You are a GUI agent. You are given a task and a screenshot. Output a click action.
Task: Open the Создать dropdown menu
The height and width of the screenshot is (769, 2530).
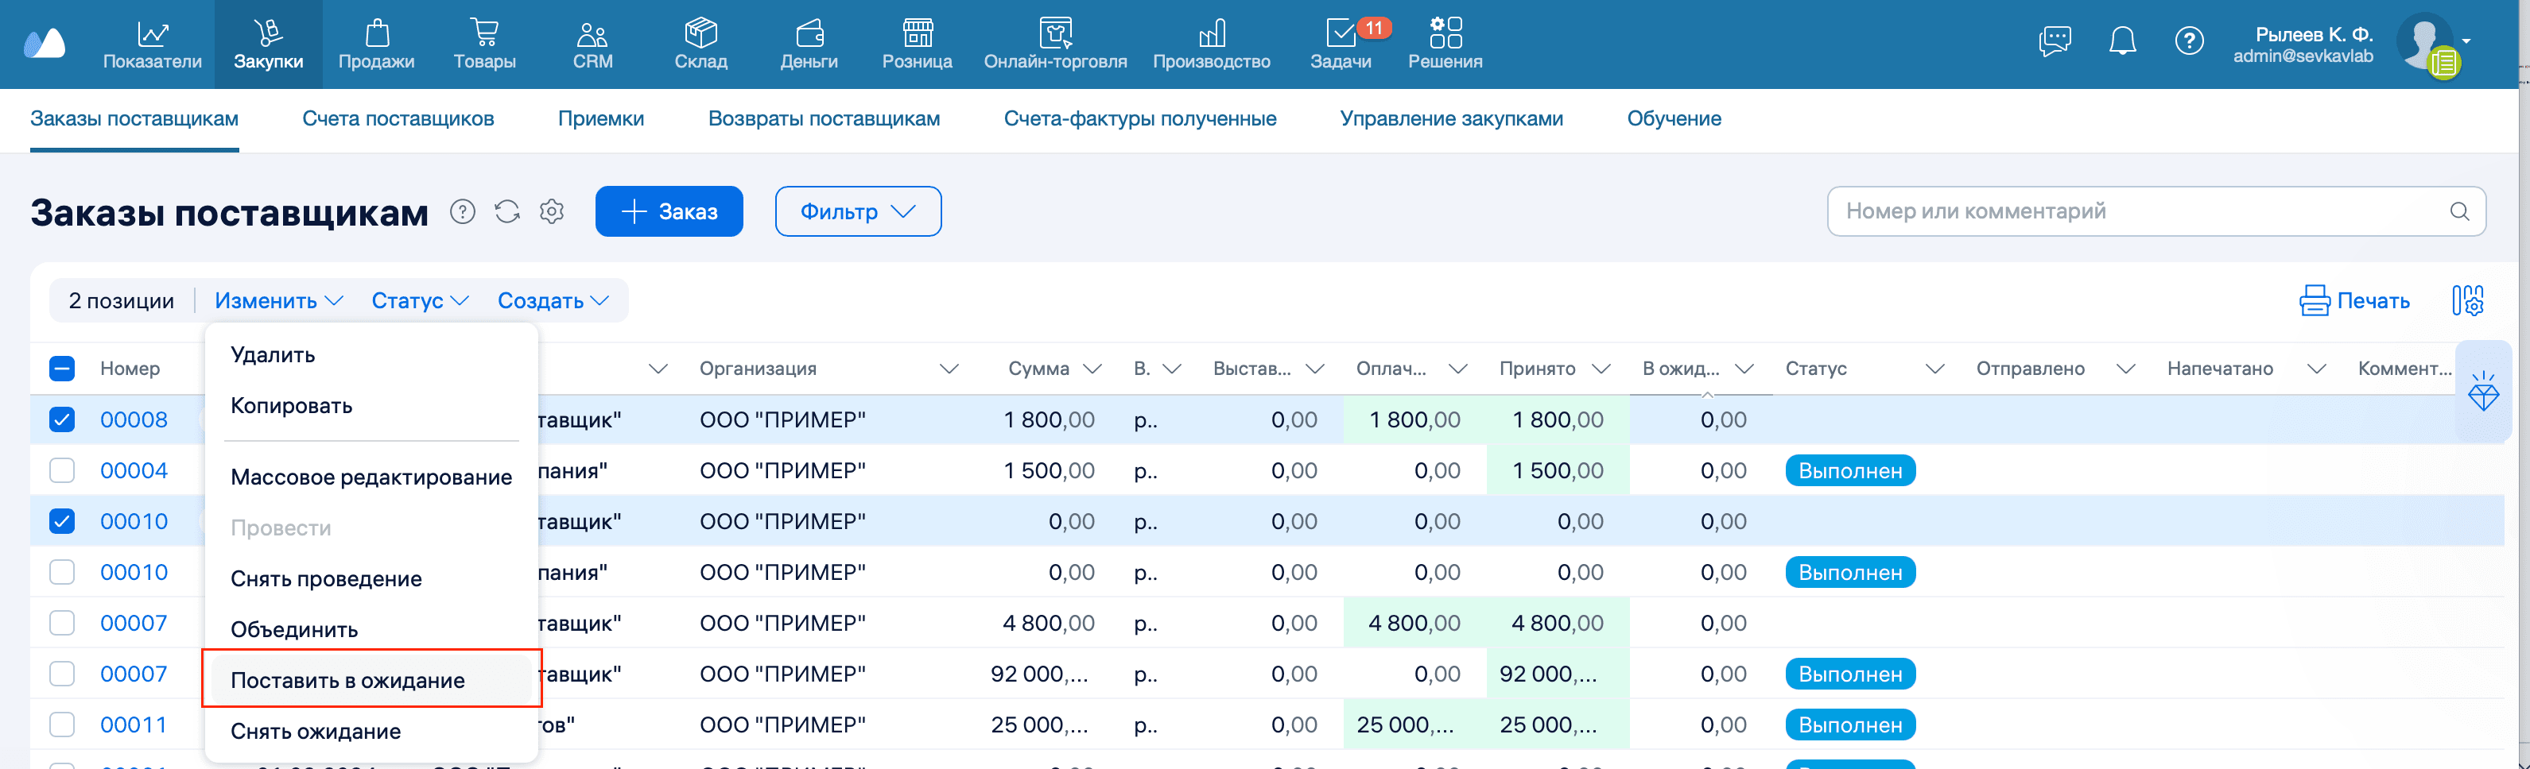click(552, 301)
